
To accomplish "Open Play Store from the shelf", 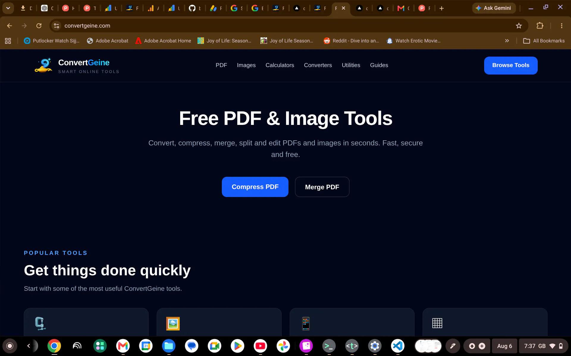I will [x=237, y=346].
